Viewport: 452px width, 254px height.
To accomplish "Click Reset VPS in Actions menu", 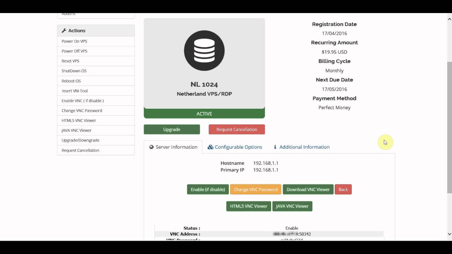I will pos(70,61).
